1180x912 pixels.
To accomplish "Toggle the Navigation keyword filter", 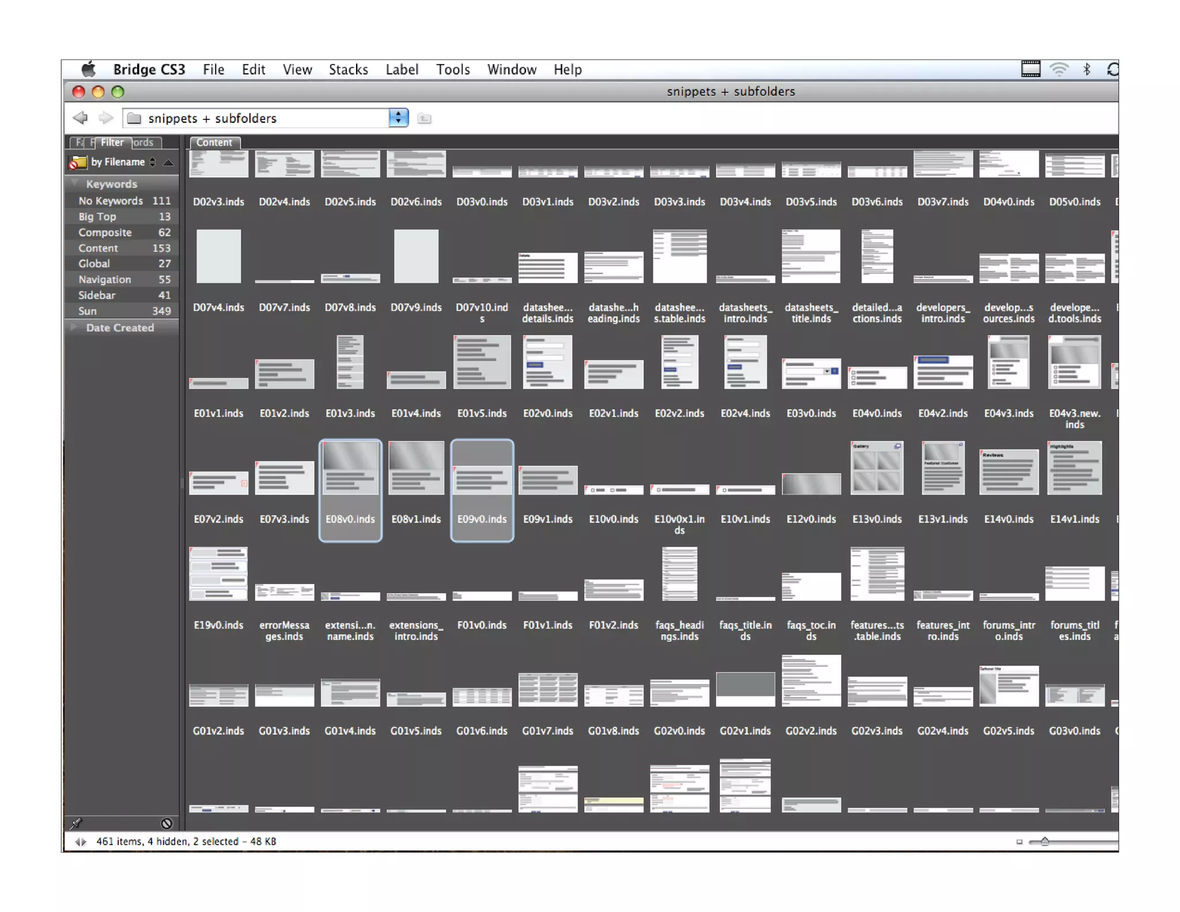I will coord(104,280).
